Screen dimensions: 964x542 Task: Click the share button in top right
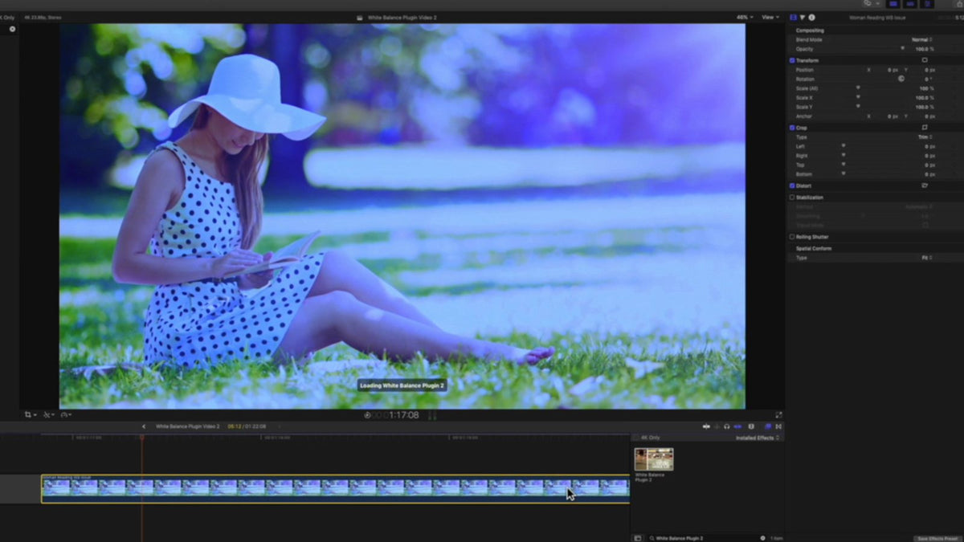click(960, 3)
